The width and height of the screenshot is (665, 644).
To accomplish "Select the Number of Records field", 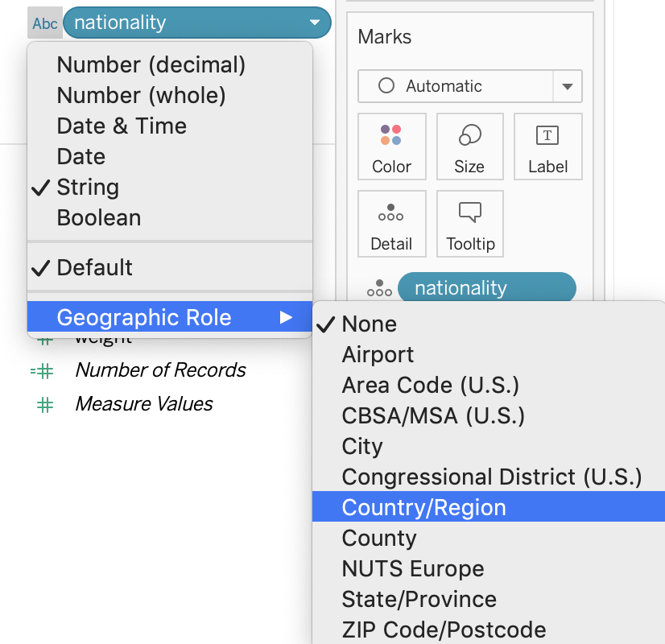I will 160,370.
